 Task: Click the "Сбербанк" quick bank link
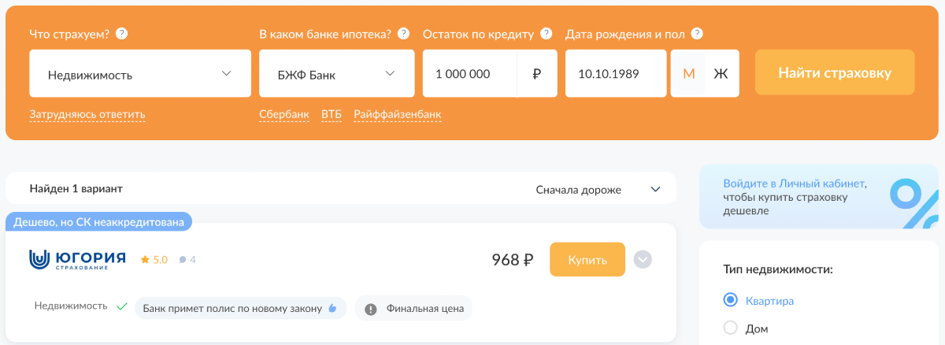click(284, 115)
